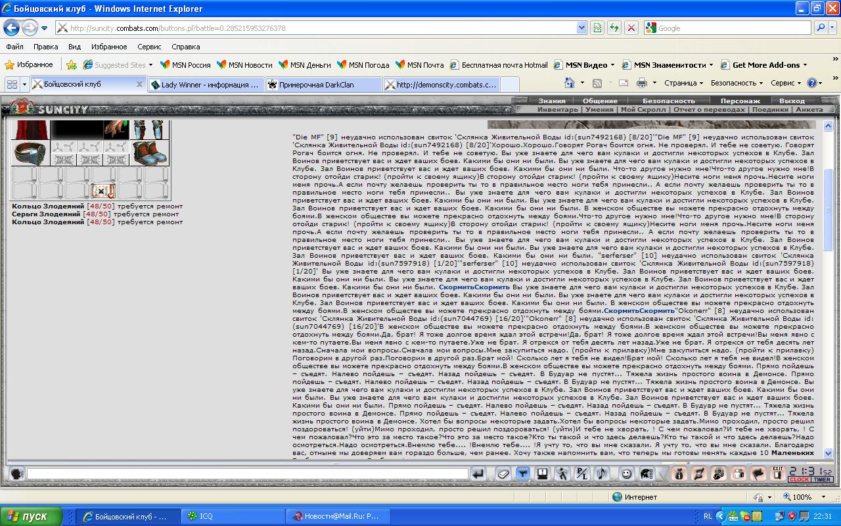Viewport: 841px width, 526px height.
Task: Switch to Lady Winner tab
Action: (x=205, y=85)
